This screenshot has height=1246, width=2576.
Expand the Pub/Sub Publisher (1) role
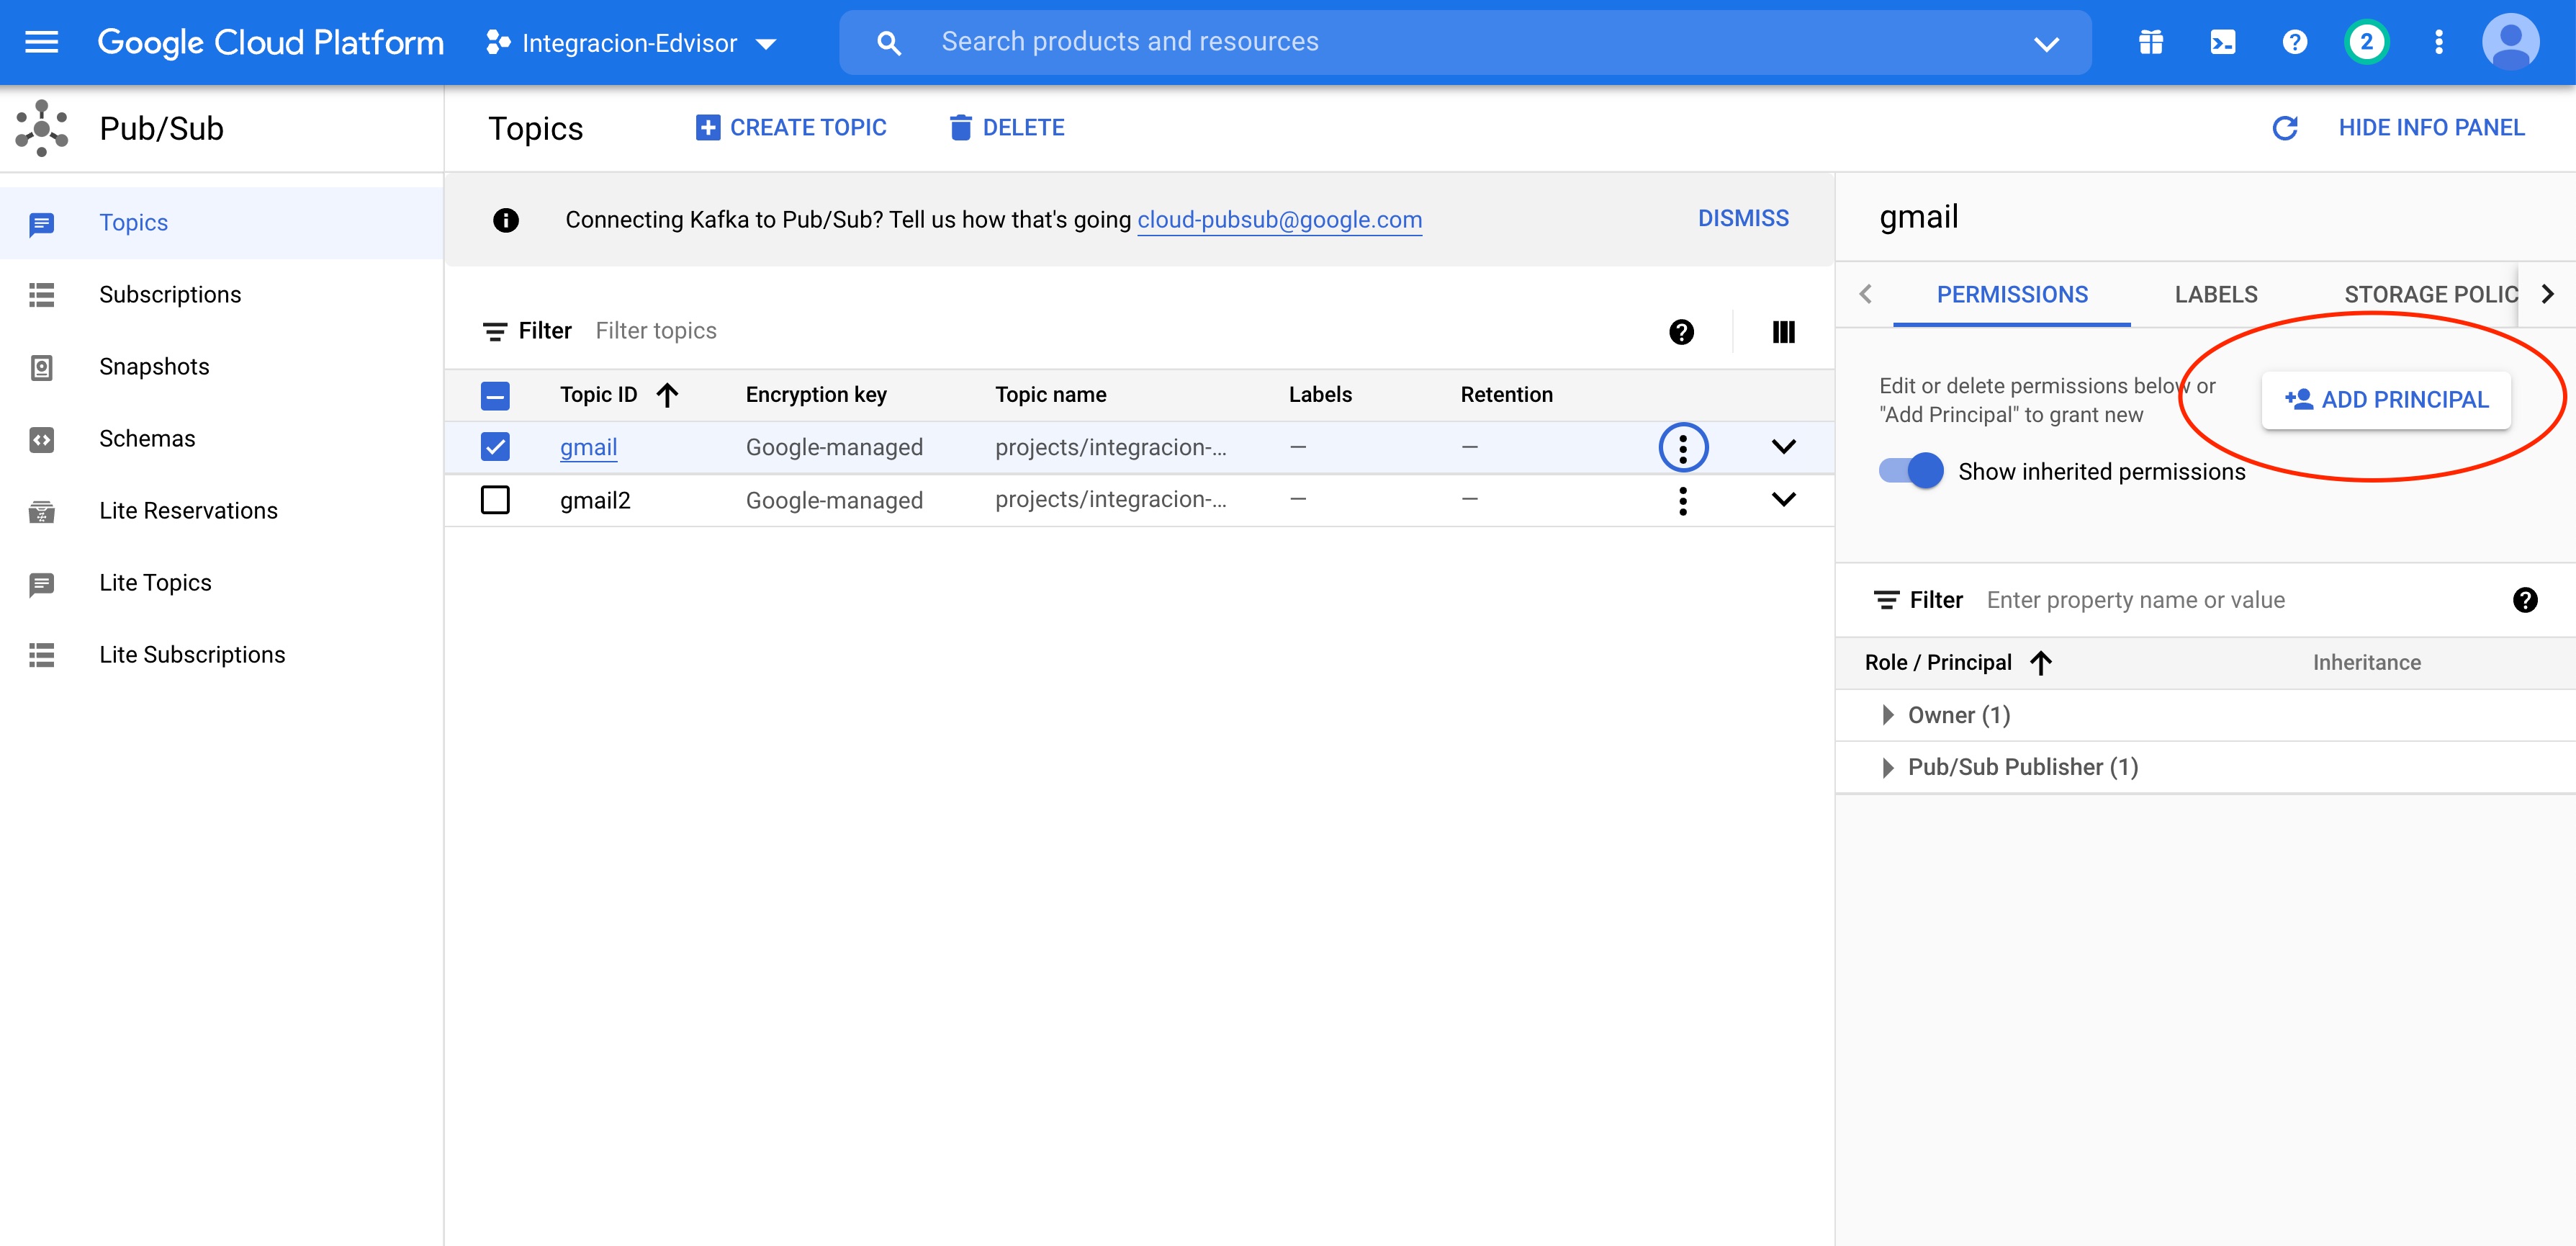click(1887, 767)
